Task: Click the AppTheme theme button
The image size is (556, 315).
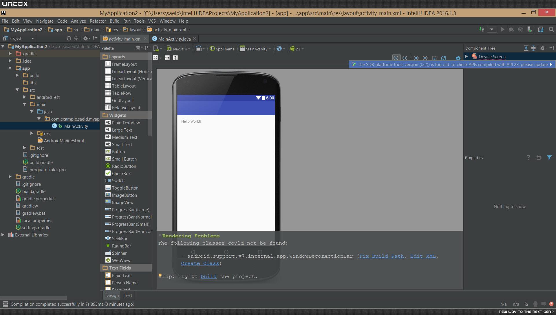Action: tap(222, 49)
